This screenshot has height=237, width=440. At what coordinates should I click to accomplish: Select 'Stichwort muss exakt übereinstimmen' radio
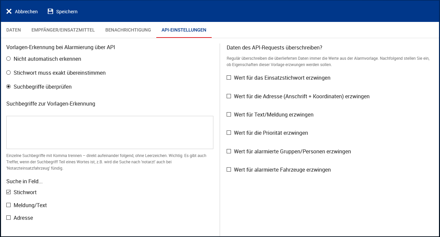pyautogui.click(x=9, y=73)
